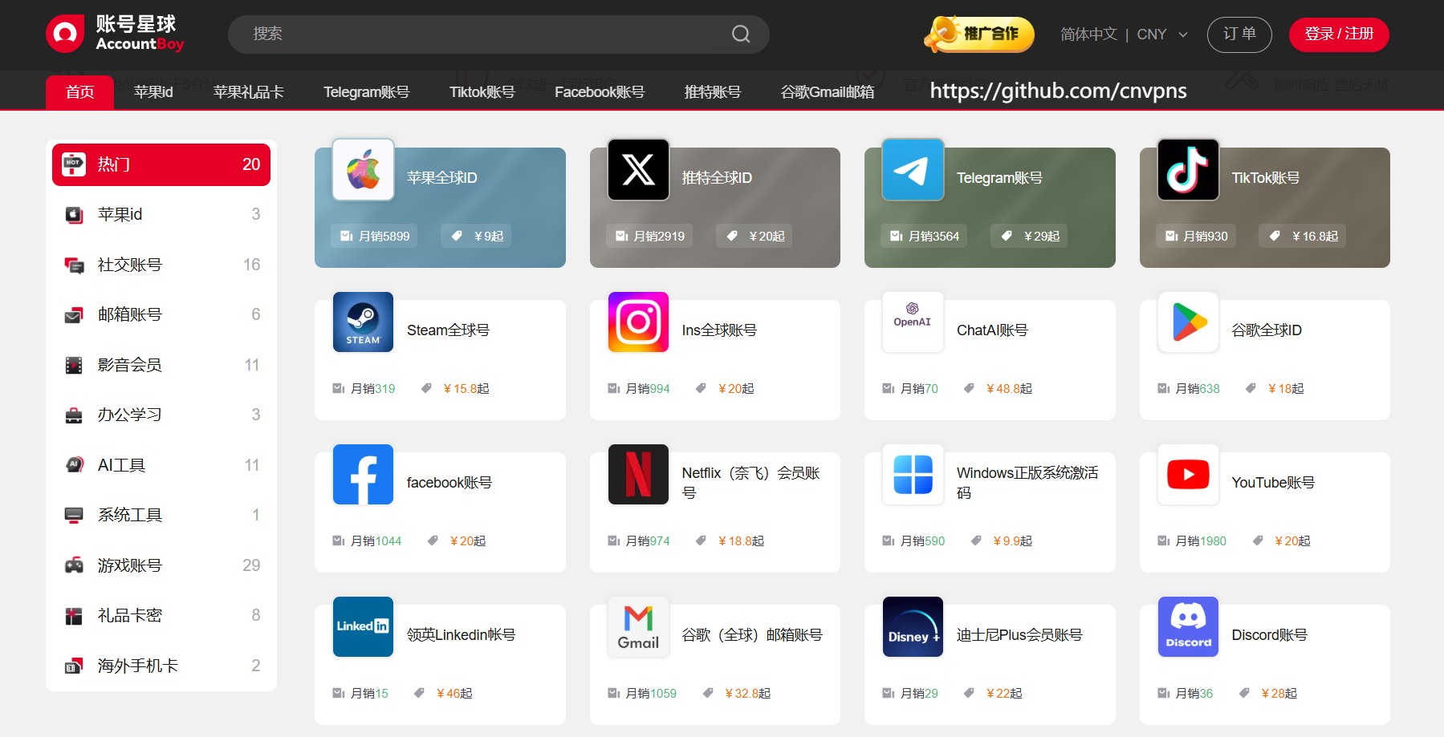Click the 订单 orders button
Viewport: 1444px width, 737px height.
(1239, 34)
